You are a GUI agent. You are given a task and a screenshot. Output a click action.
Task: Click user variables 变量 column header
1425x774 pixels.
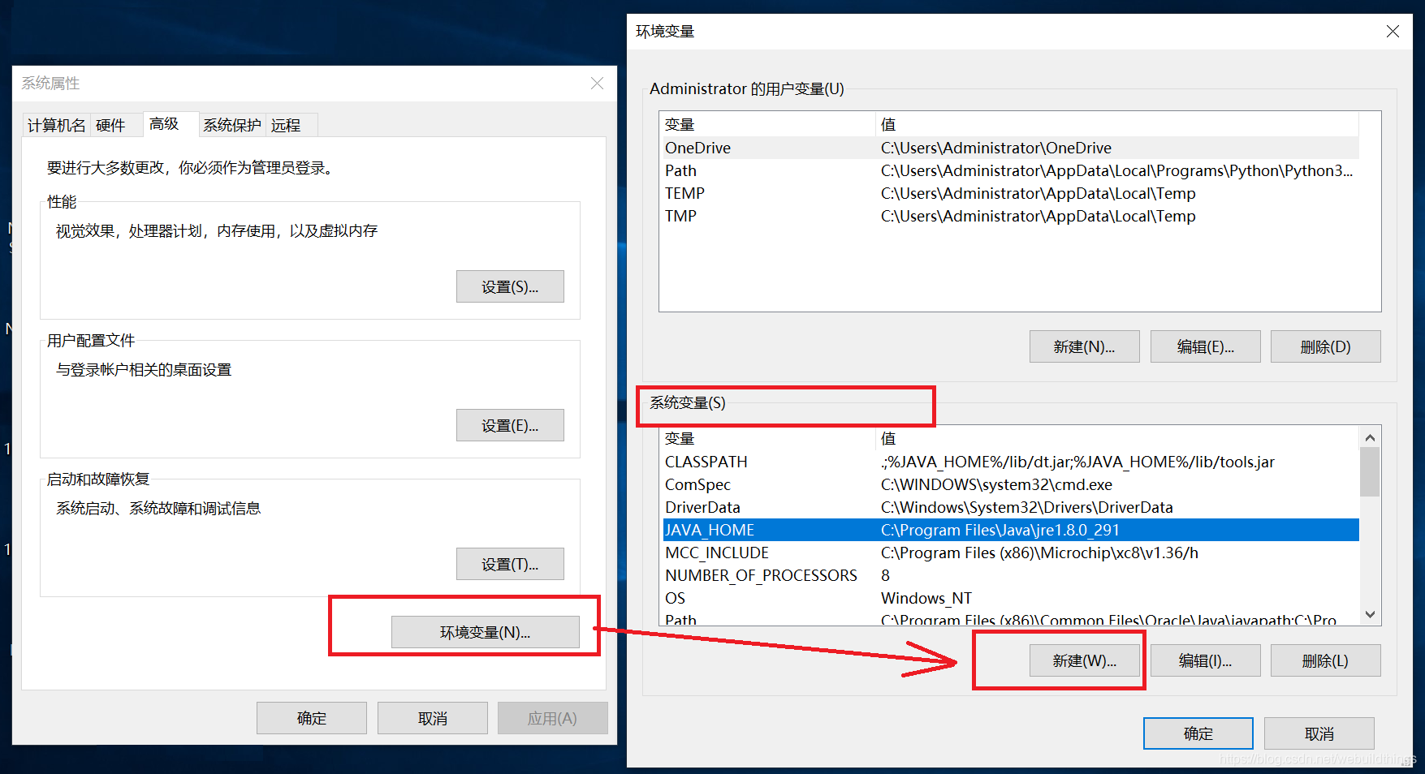coord(769,124)
